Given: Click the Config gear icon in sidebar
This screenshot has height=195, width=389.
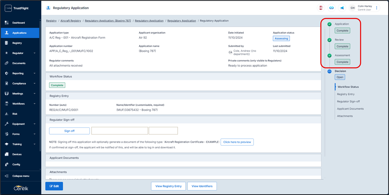Looking at the screenshot, I should click(x=7, y=164).
